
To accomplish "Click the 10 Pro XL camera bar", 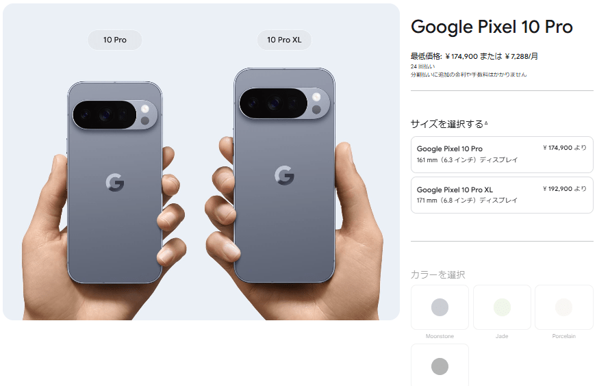I will (x=285, y=103).
